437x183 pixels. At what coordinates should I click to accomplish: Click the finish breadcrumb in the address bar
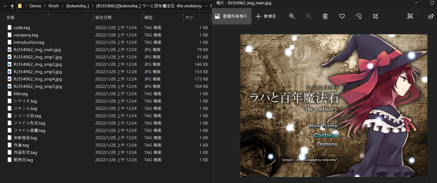coord(54,6)
